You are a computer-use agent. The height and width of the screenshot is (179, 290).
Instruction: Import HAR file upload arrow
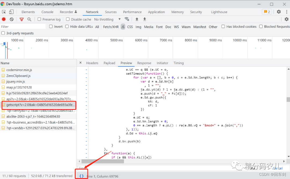pyautogui.click(x=137, y=19)
